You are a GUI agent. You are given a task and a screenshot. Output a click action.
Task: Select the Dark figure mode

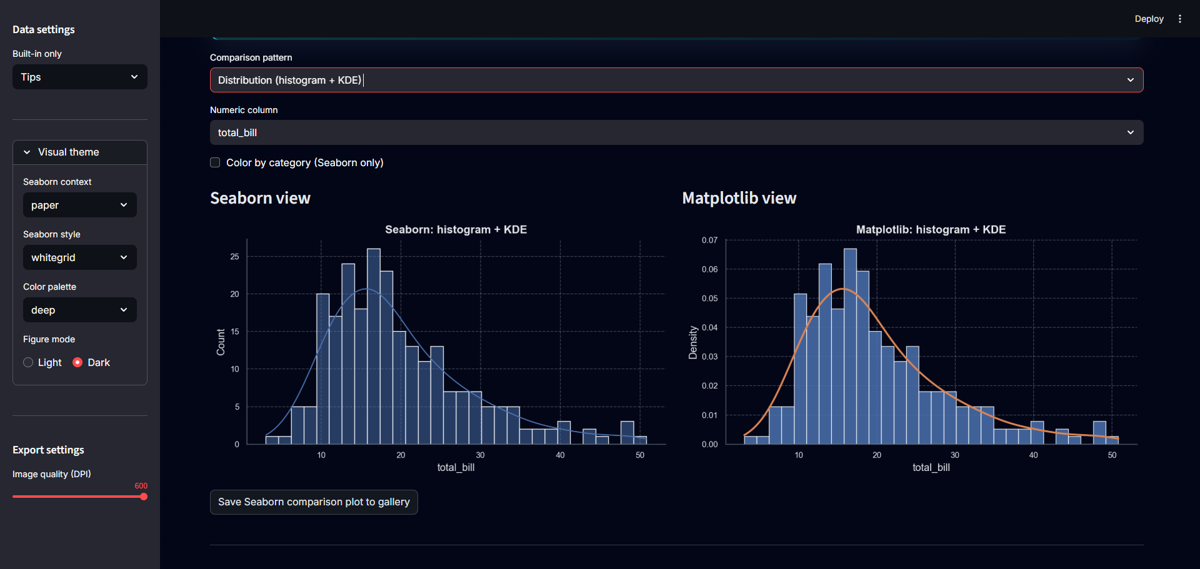(x=77, y=362)
